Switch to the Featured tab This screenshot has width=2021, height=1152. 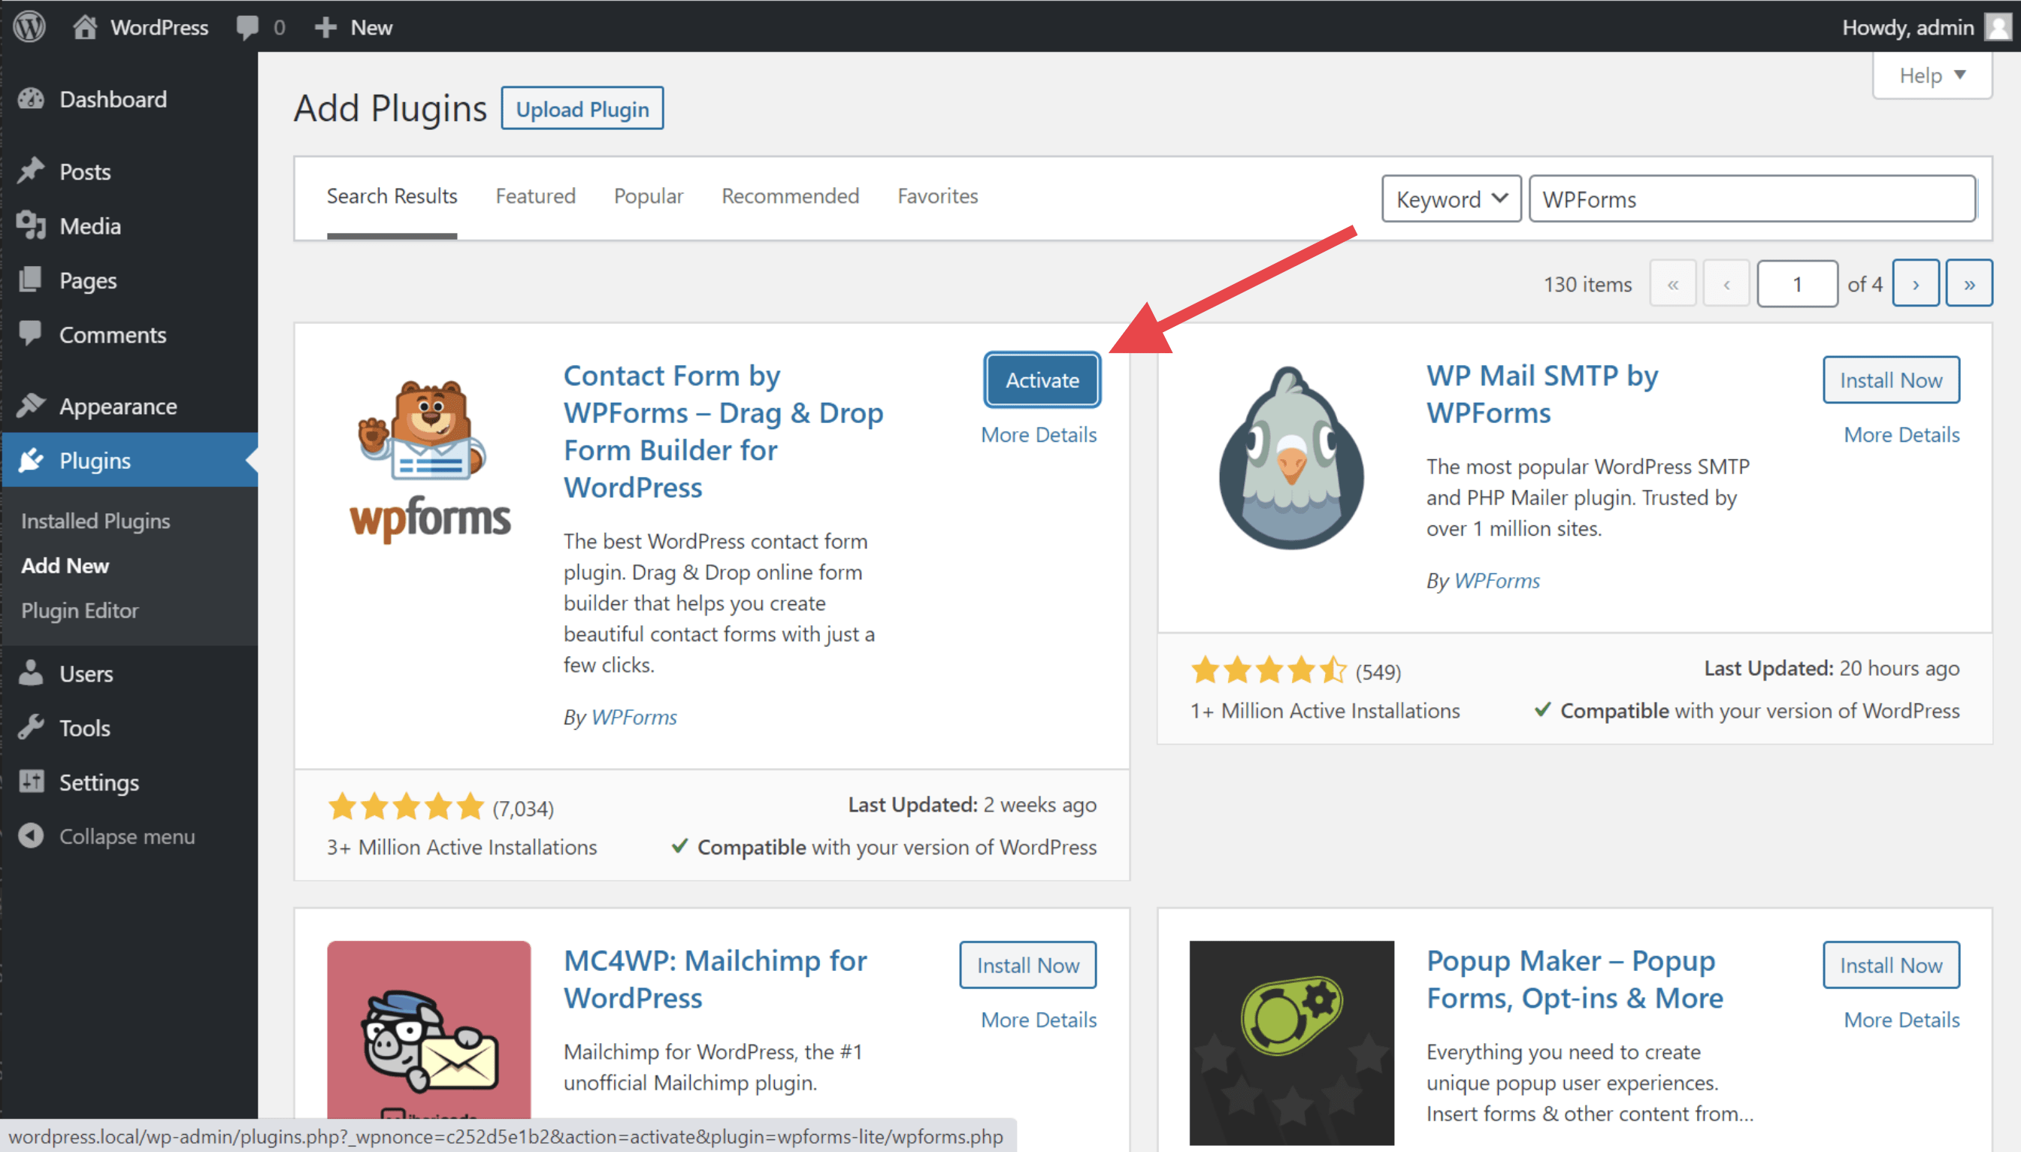536,196
